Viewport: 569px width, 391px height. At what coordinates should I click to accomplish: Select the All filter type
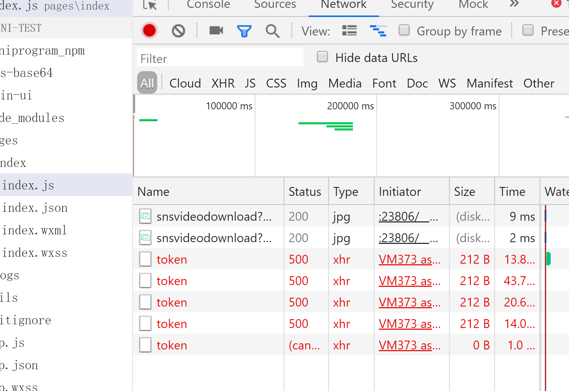(x=147, y=83)
